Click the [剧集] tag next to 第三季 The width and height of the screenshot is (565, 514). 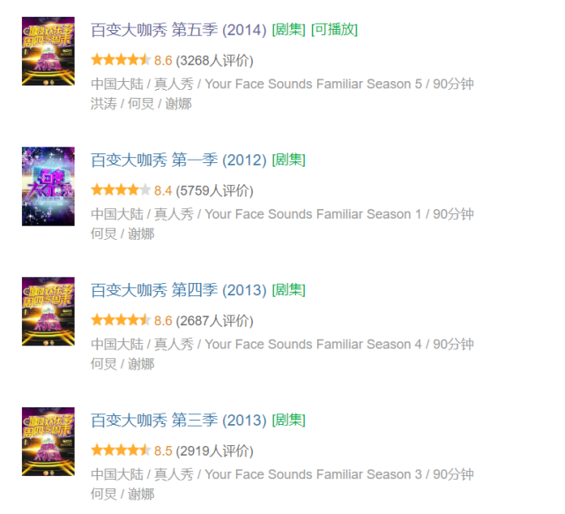pyautogui.click(x=288, y=420)
